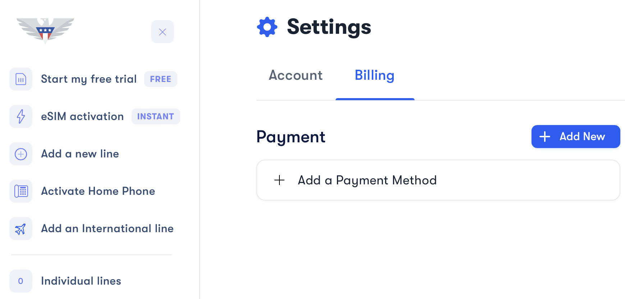Image resolution: width=625 pixels, height=299 pixels.
Task: Open Start my free trial
Action: coord(89,79)
